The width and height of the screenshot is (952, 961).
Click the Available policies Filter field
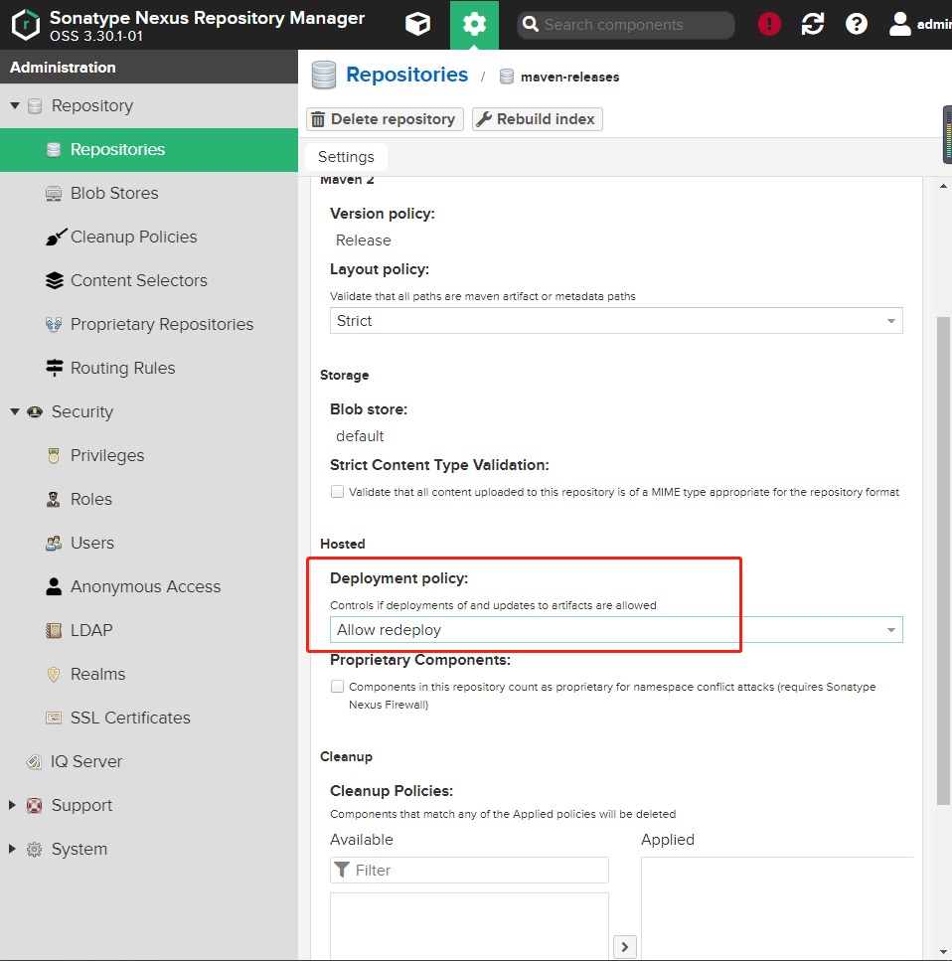pos(469,871)
